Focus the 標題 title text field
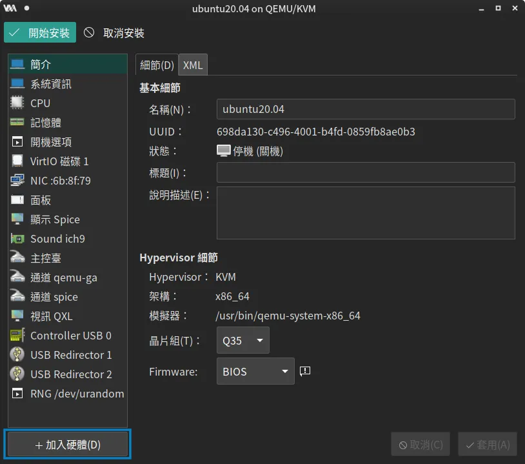The image size is (525, 464). pos(365,172)
